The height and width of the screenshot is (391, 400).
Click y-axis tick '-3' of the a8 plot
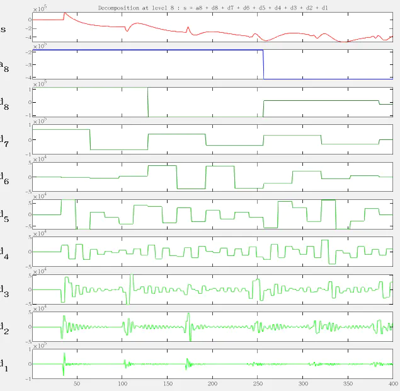[28, 65]
